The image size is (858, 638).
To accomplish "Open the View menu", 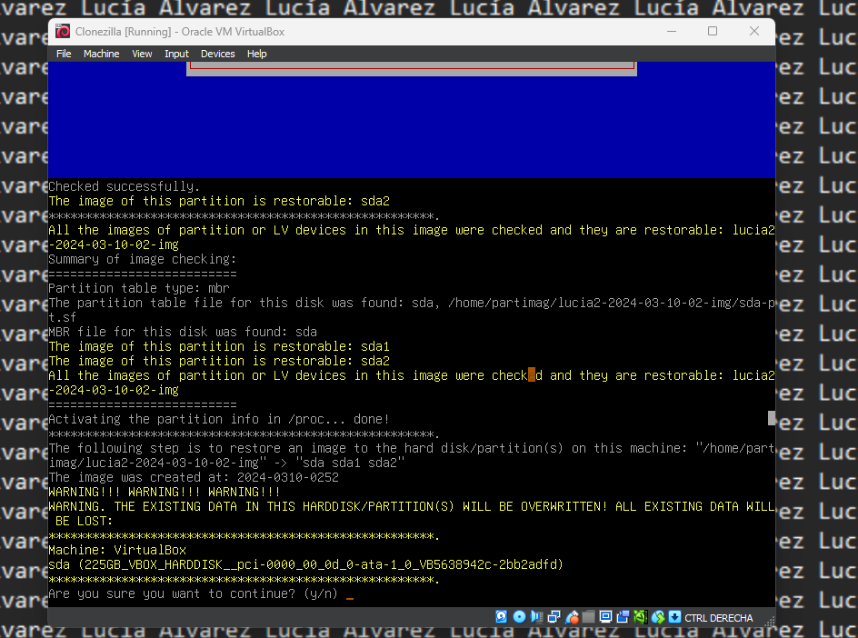I will (x=142, y=53).
